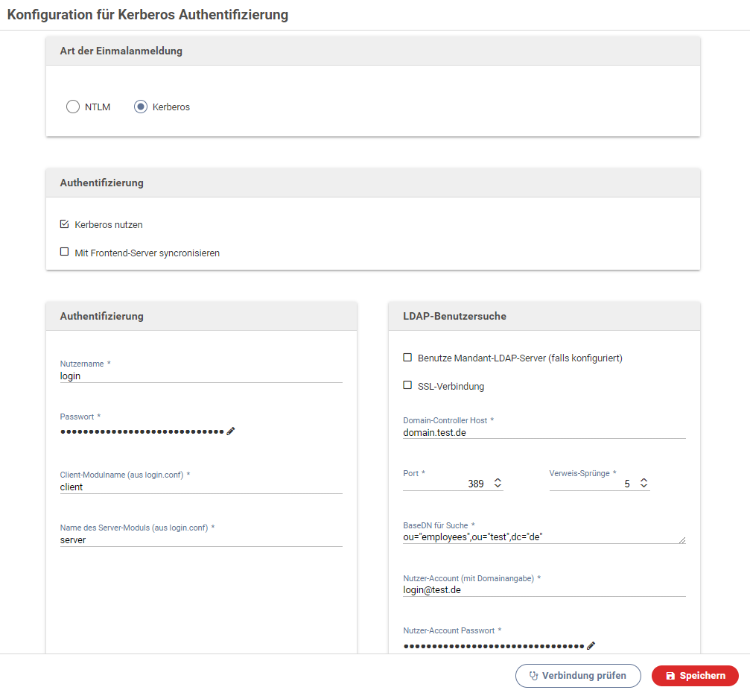
Task: Click the Verweis-Sprünge stepper arrows
Action: (x=644, y=484)
